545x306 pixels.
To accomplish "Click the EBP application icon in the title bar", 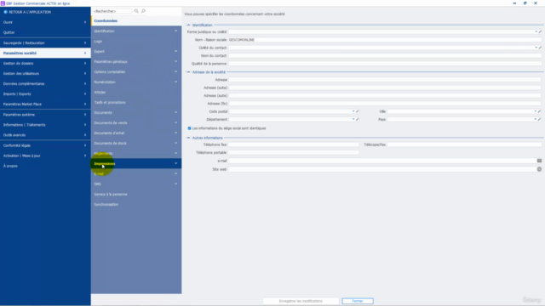I will 3,3.
